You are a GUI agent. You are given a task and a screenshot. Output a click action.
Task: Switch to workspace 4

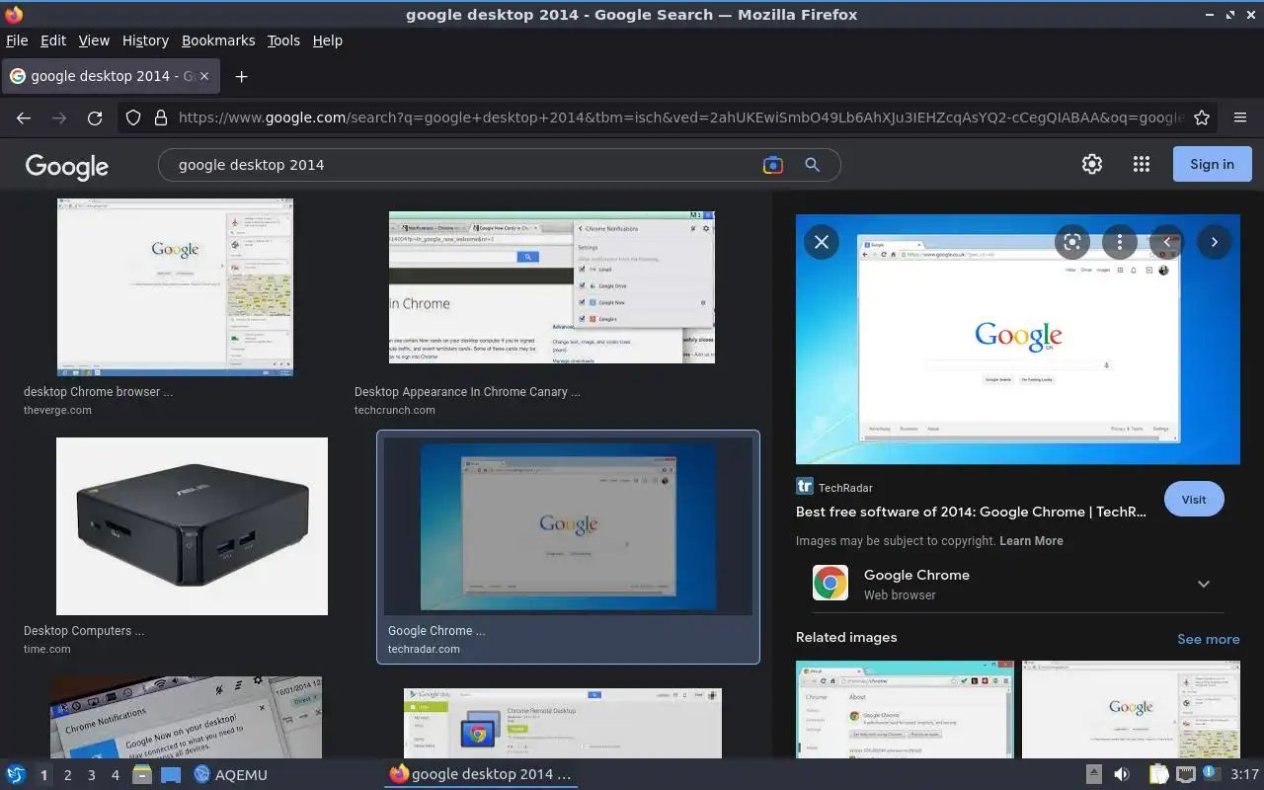[115, 775]
